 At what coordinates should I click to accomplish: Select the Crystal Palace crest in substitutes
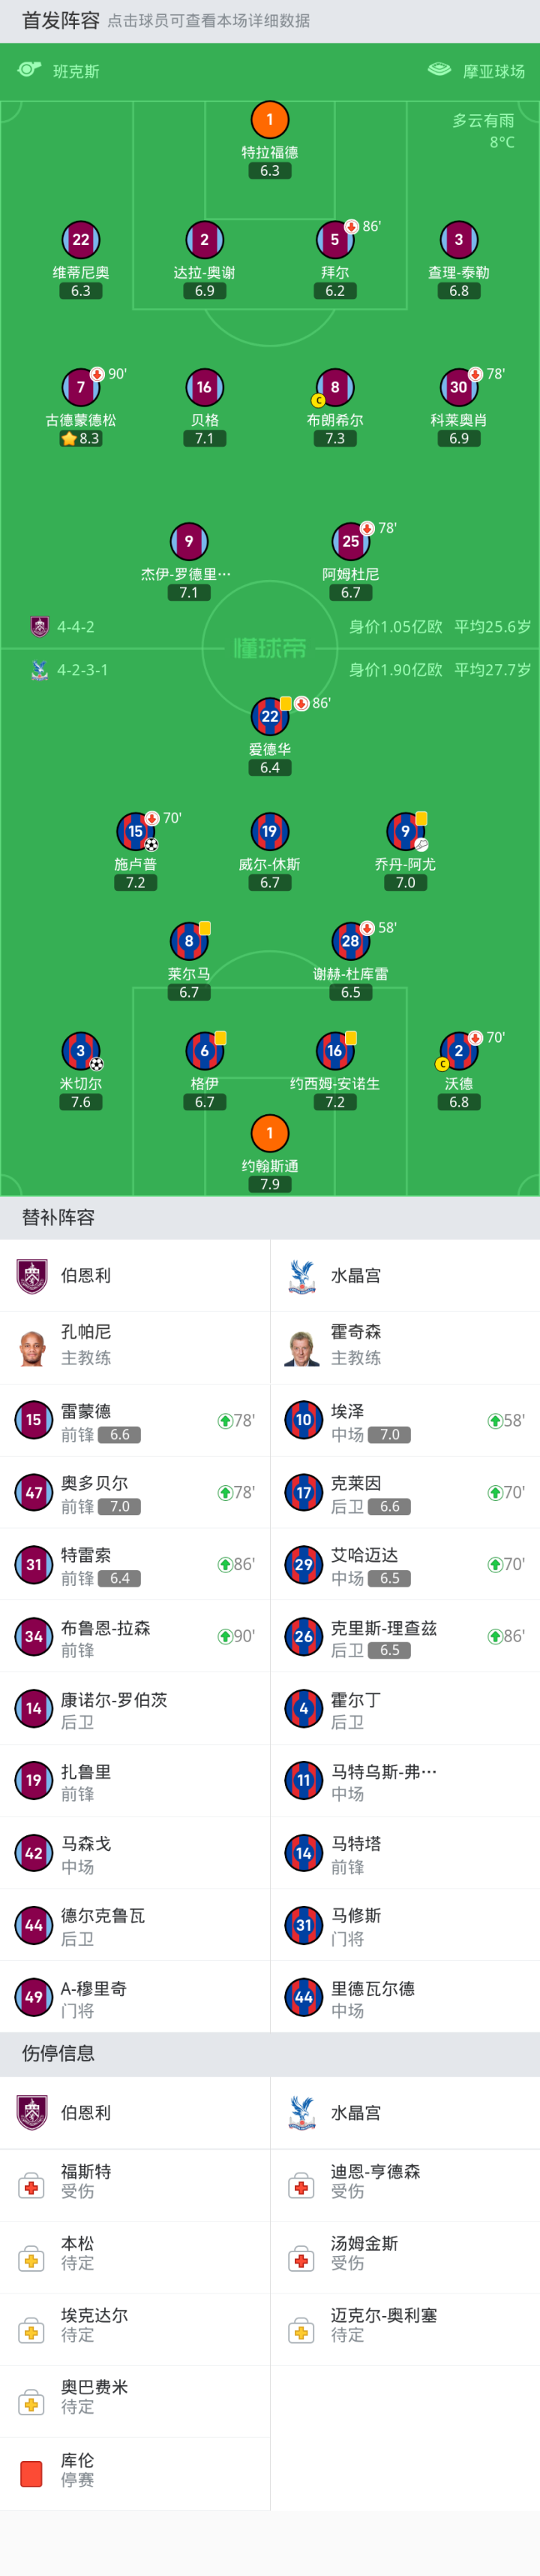tap(302, 1276)
